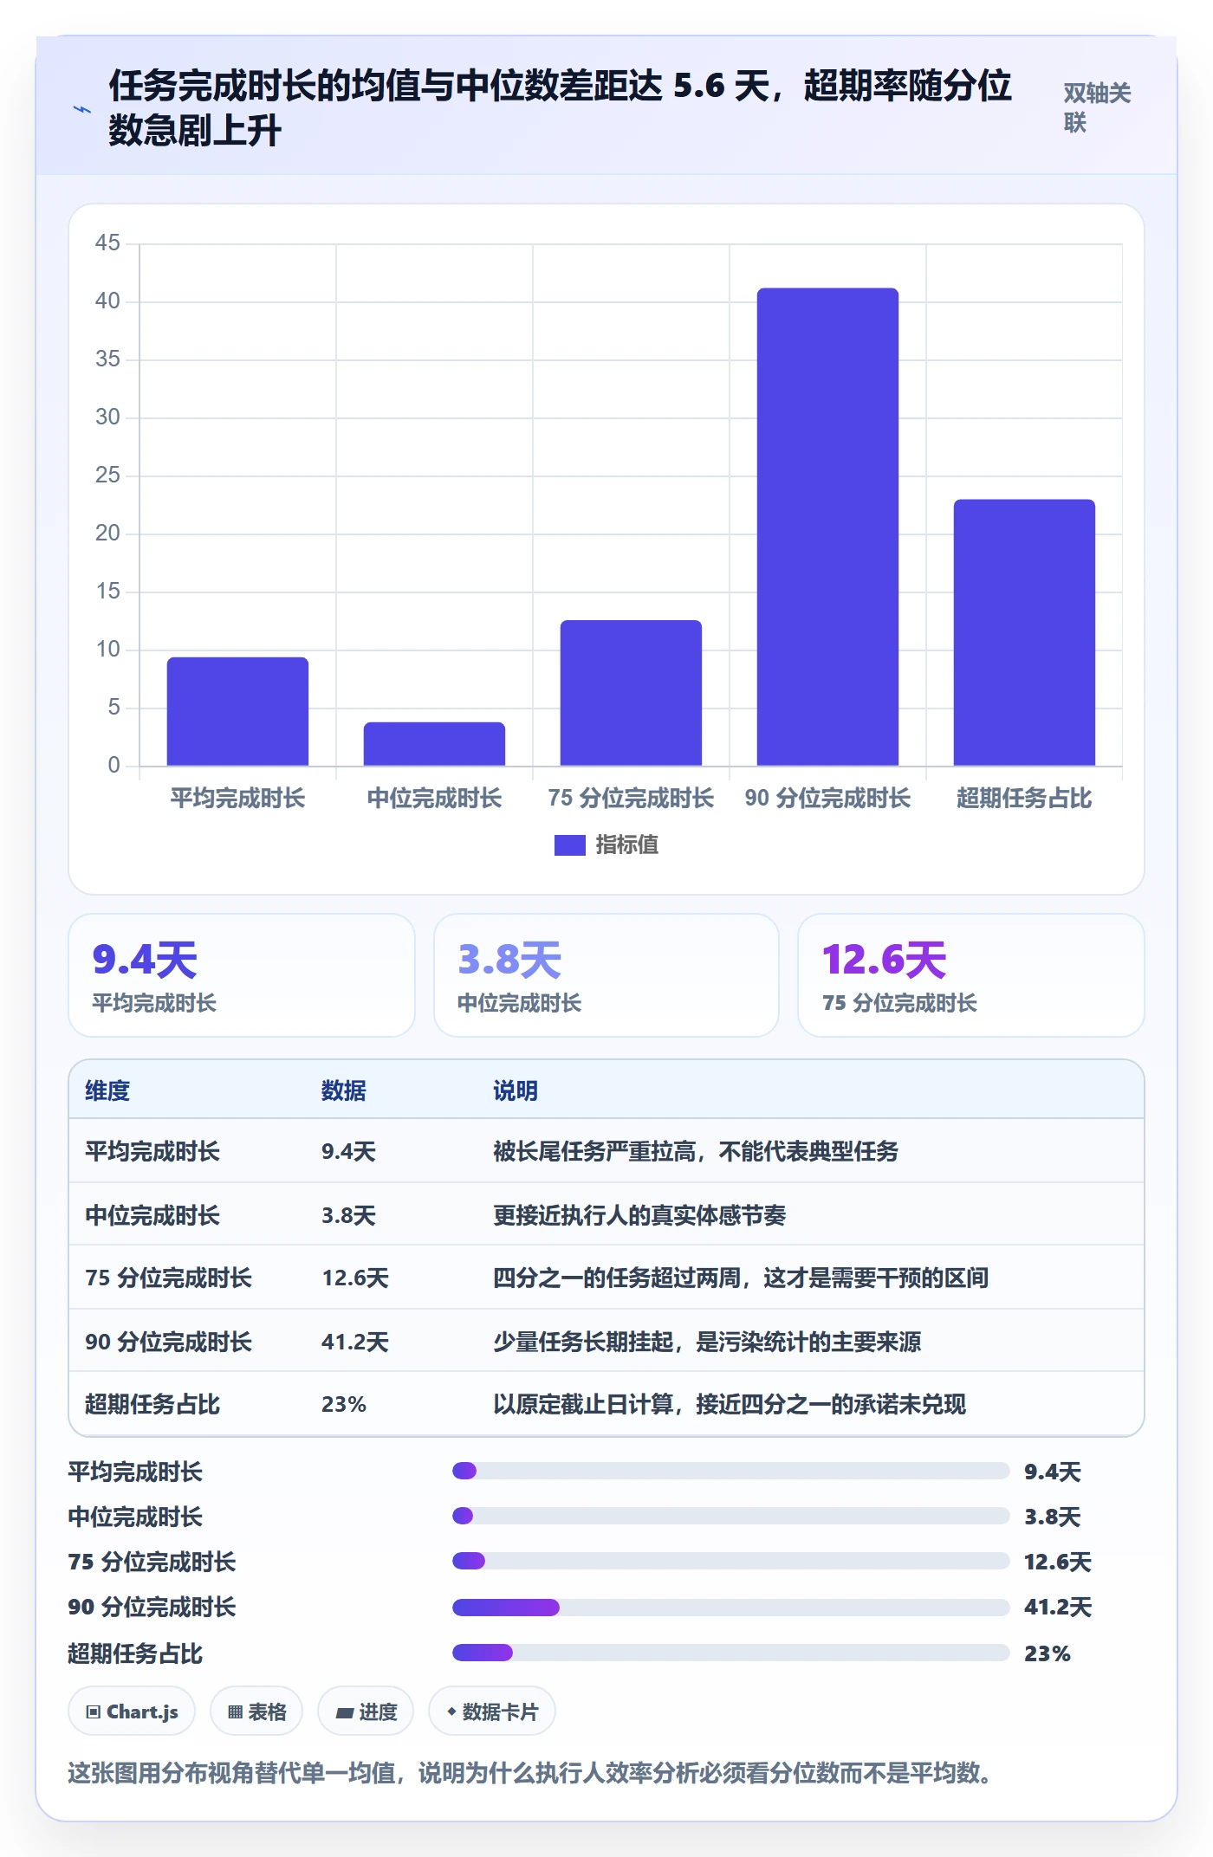
Task: Click the 90 分位完成时长 progress bar
Action: (730, 1607)
